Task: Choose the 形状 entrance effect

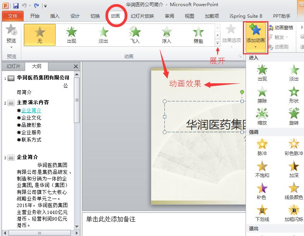Action: tap(294, 94)
